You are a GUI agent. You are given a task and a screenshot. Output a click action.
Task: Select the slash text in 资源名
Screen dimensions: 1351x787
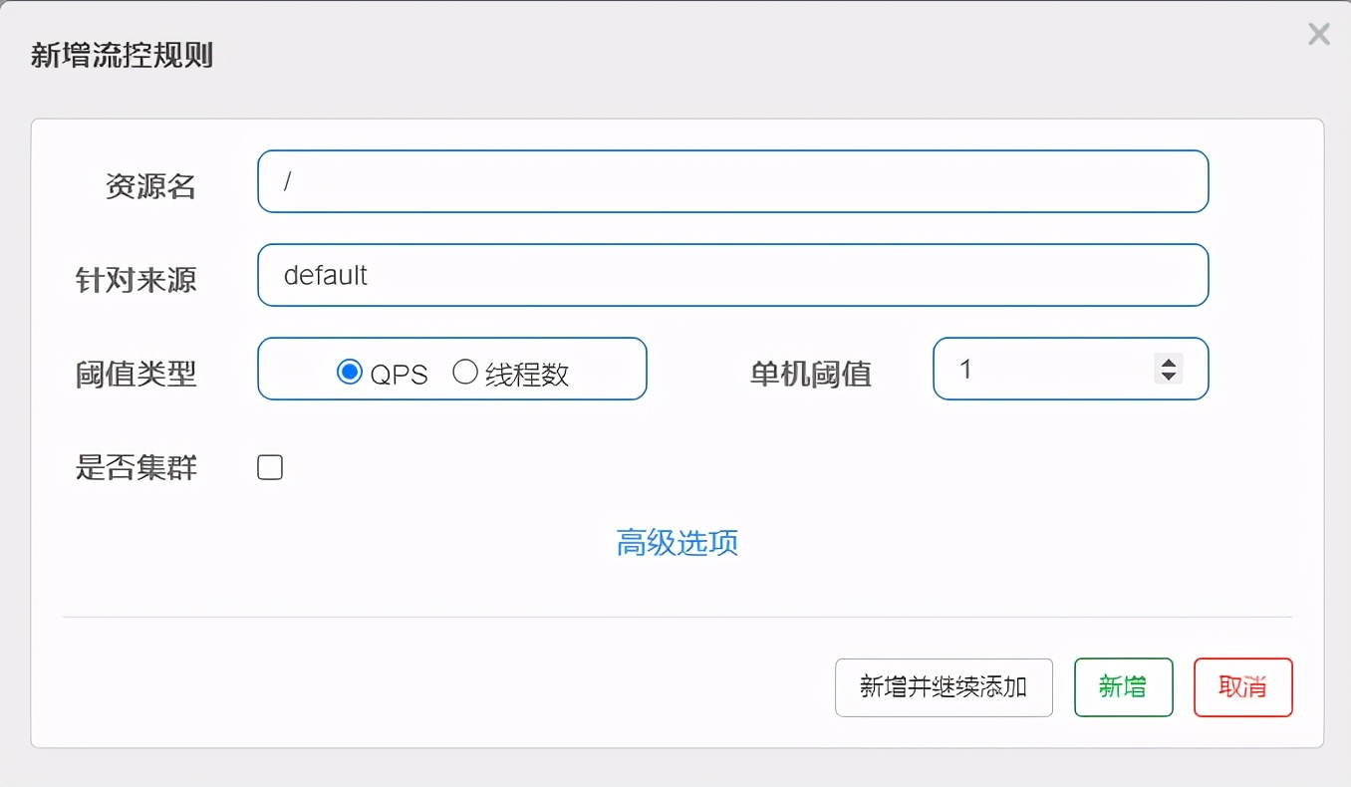(x=288, y=179)
